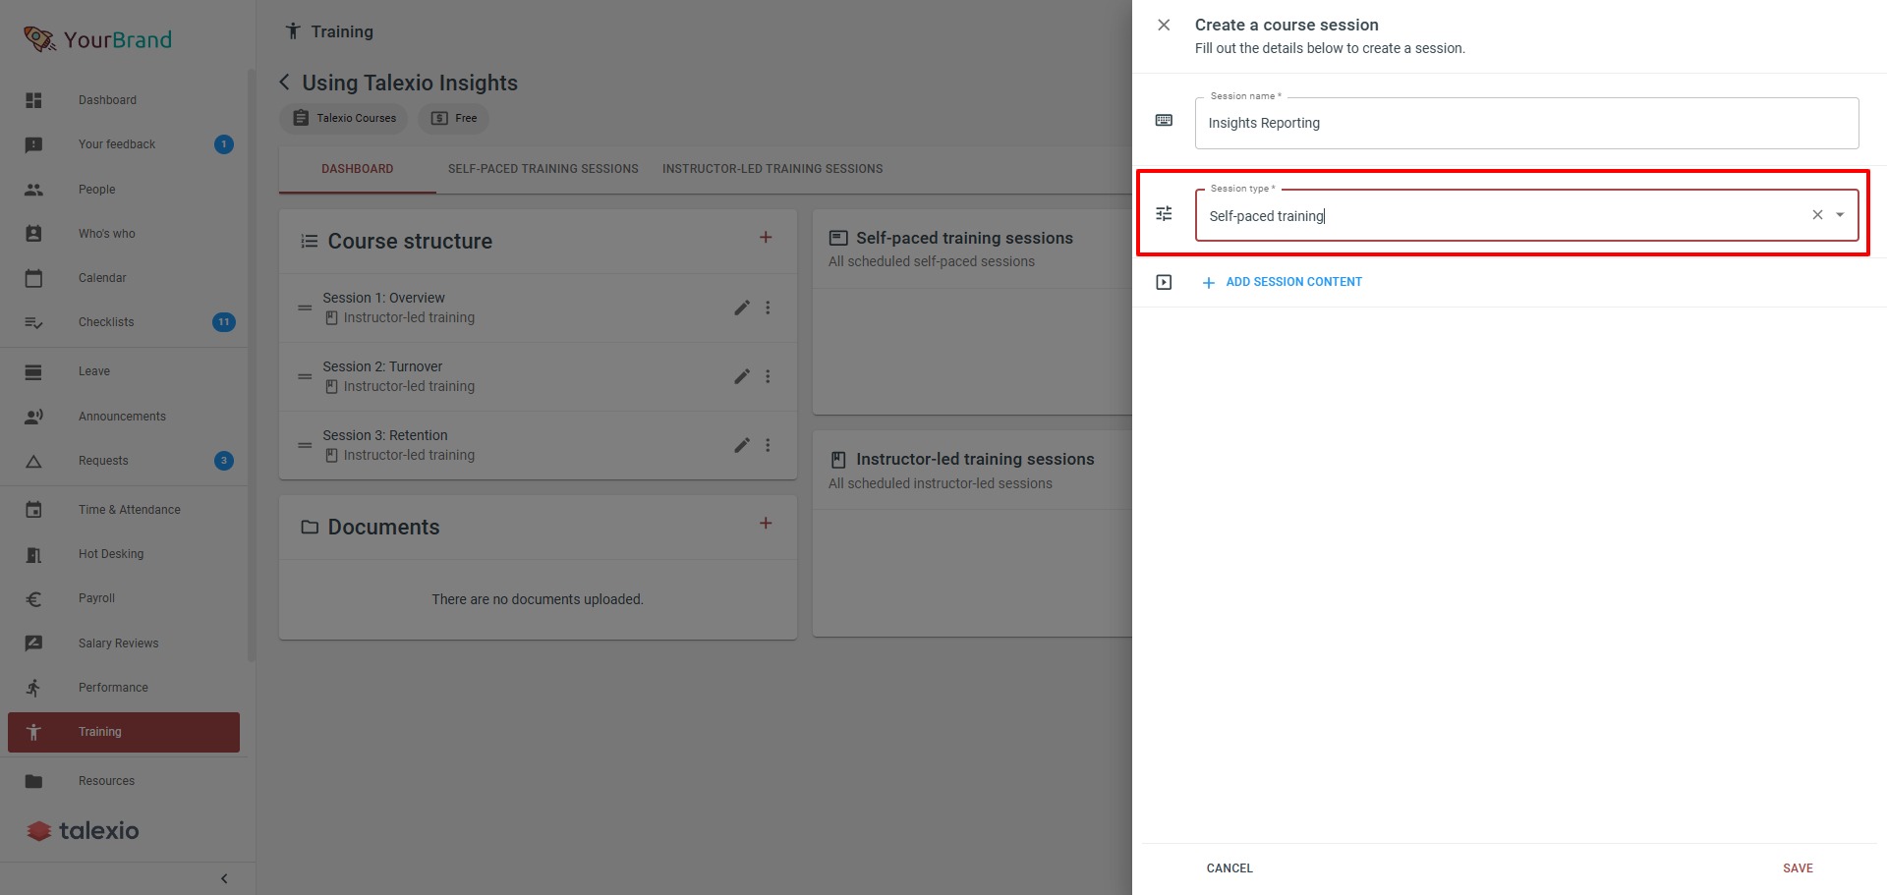
Task: Click the Requests notification badge 3
Action: pos(224,461)
